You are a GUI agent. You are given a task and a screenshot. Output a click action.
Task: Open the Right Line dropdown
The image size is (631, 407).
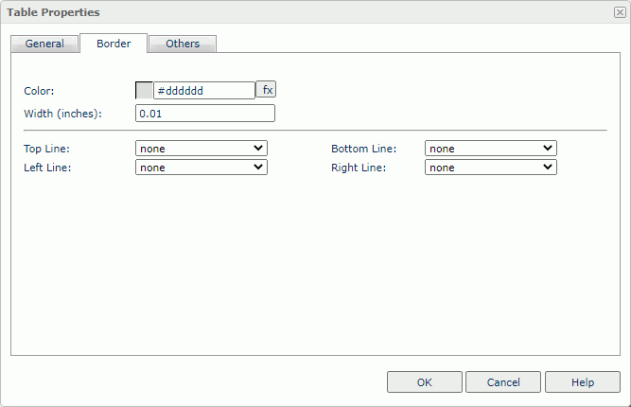(x=490, y=168)
